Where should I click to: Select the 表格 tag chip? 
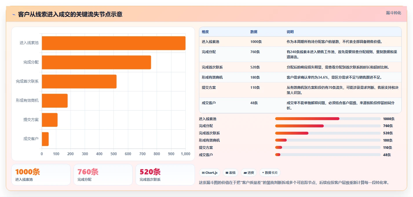click(231, 173)
